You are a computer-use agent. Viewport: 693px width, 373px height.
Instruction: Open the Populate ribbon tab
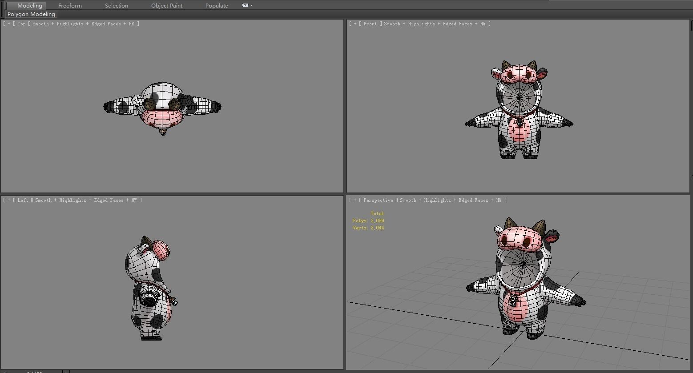(217, 5)
